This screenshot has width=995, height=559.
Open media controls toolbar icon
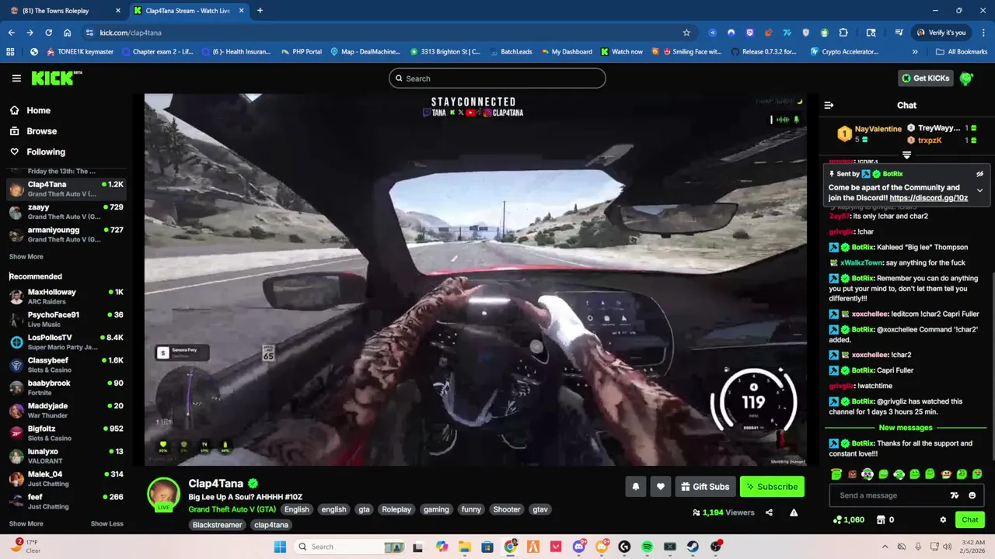click(x=899, y=33)
